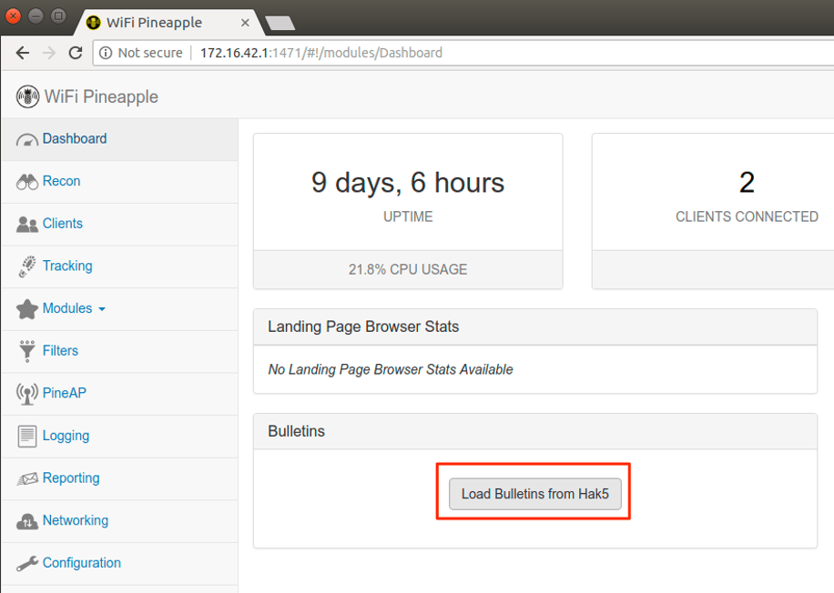Click the Clients people icon

tap(27, 225)
